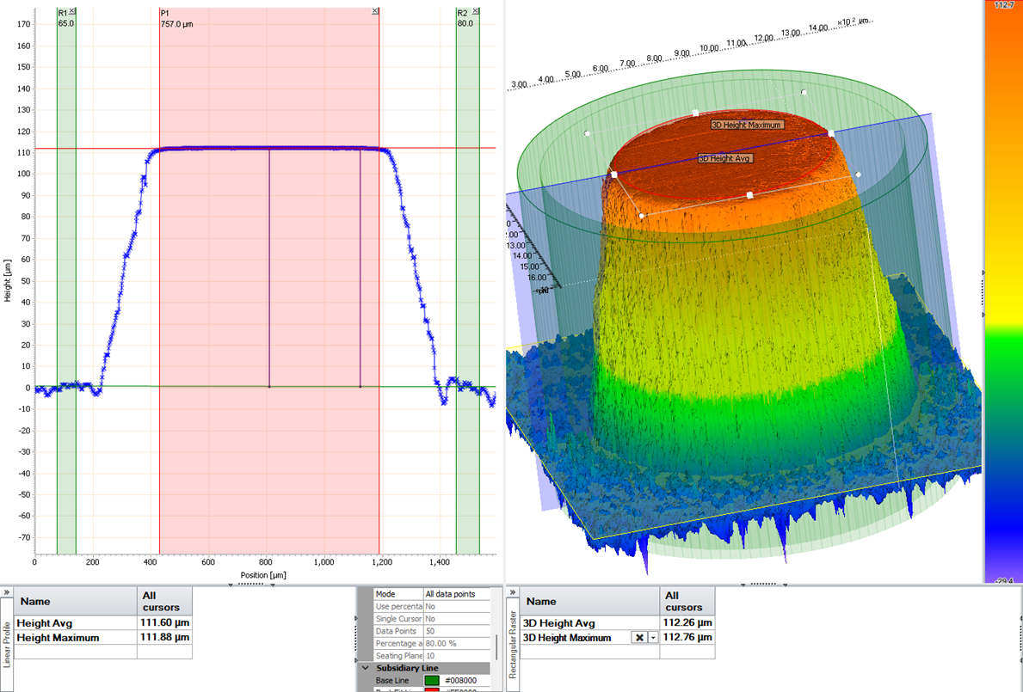Image resolution: width=1023 pixels, height=692 pixels.
Task: Pick the Base Line green color swatch
Action: pyautogui.click(x=432, y=680)
